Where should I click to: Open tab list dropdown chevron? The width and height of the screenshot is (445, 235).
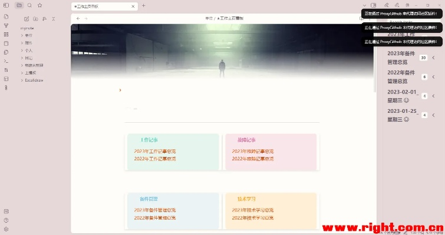[x=364, y=5]
